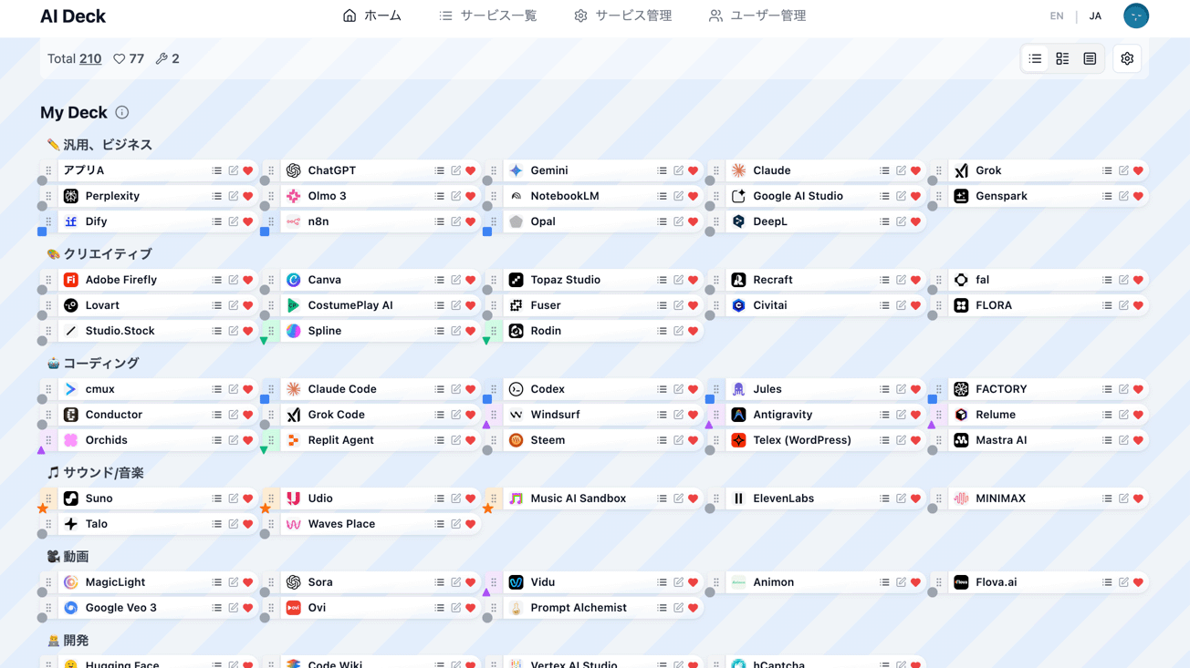
Task: Switch language to EN
Action: click(1056, 15)
